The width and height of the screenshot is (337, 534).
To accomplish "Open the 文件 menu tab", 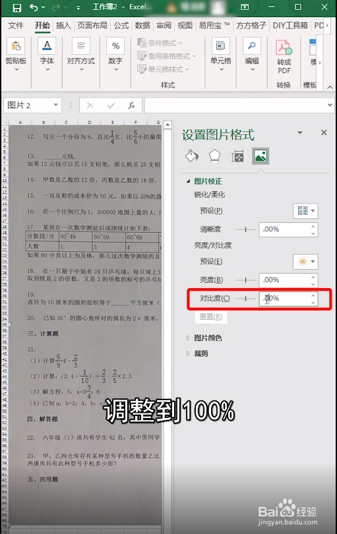I will (16, 26).
